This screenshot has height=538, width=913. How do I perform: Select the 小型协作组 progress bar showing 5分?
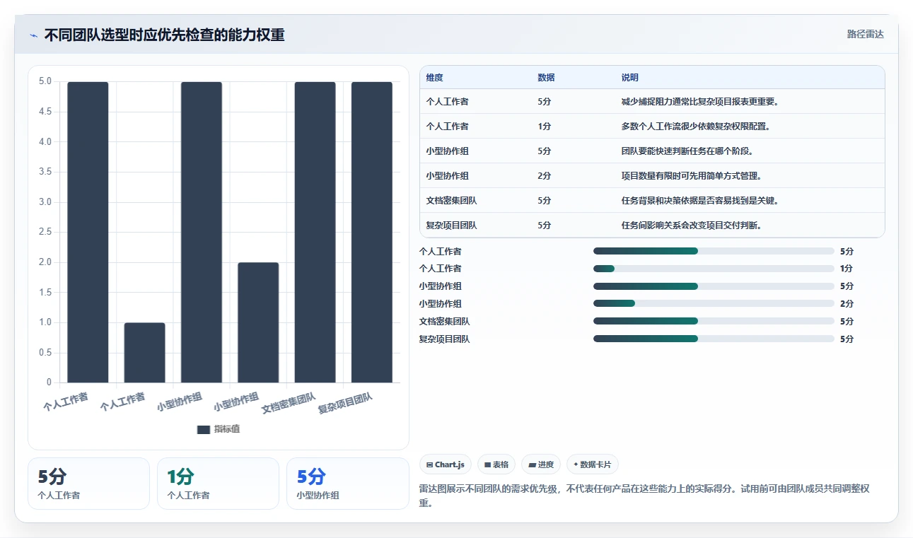coord(714,286)
